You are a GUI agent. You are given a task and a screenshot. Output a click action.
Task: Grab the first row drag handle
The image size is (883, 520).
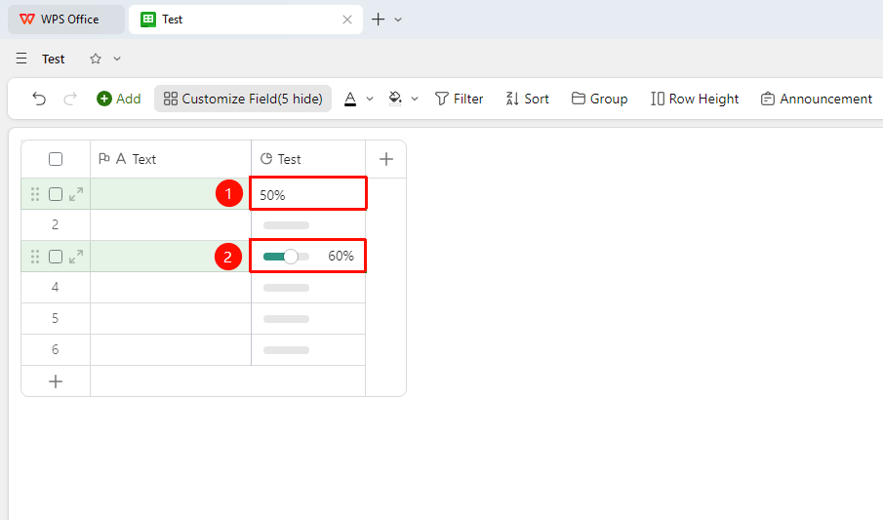35,194
